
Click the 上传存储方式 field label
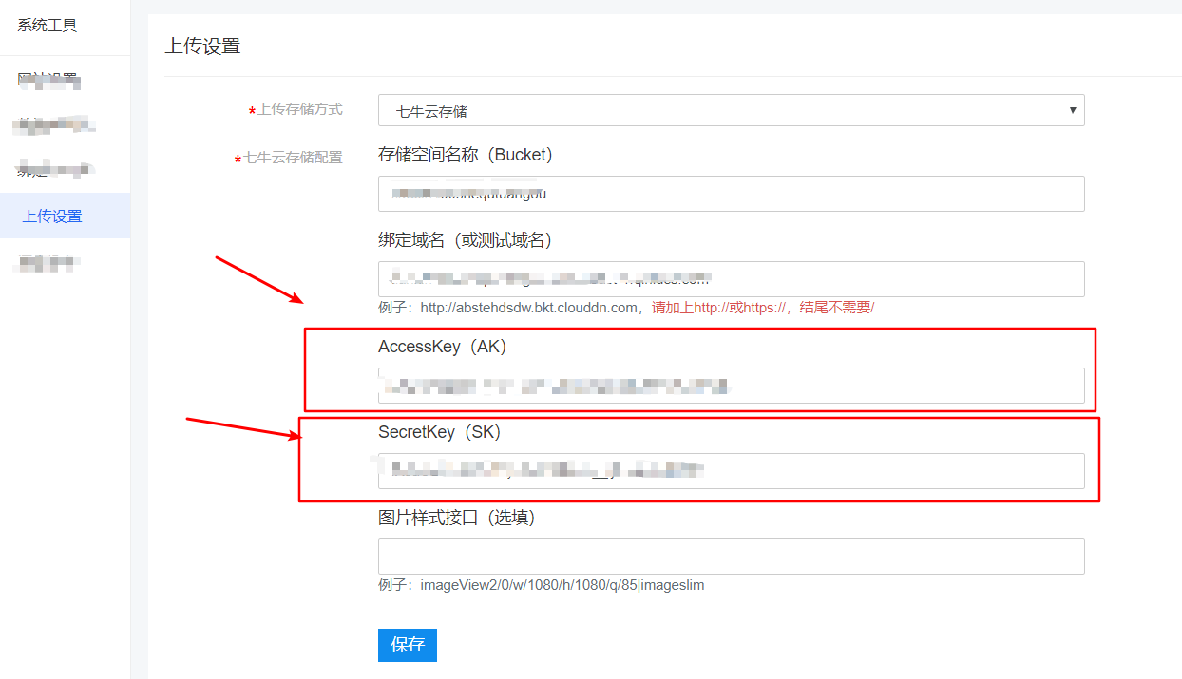300,109
